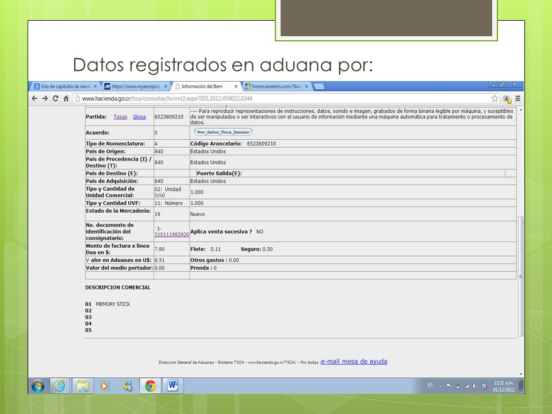Select 'Estados Unidos' in País de Origen row
The height and width of the screenshot is (414, 552).
coord(208,151)
